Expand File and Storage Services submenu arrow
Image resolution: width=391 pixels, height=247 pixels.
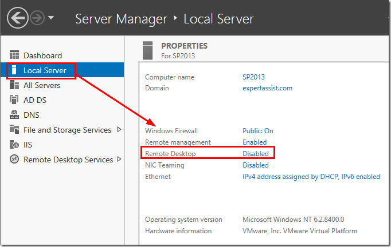(x=119, y=129)
